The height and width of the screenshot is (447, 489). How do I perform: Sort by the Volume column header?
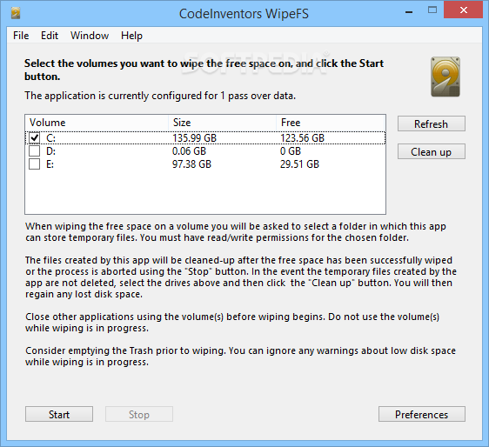pyautogui.click(x=97, y=123)
